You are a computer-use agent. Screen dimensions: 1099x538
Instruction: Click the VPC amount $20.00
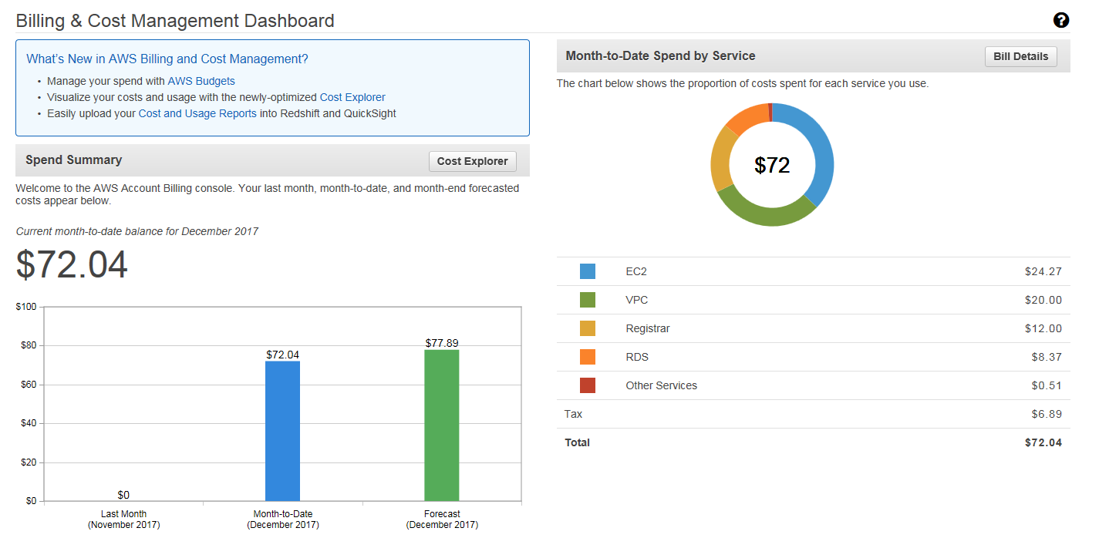[x=1043, y=300]
